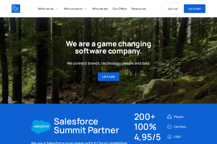Viewport: 217px width, 144px height.
Task: Open the What we do menu
Action: (x=46, y=9)
